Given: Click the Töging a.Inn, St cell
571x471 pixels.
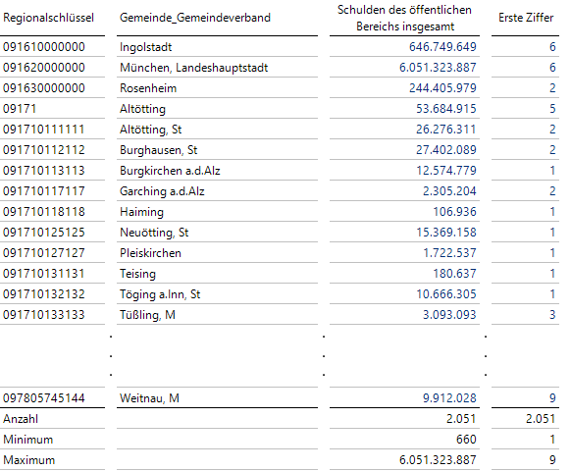Looking at the screenshot, I should point(160,294).
